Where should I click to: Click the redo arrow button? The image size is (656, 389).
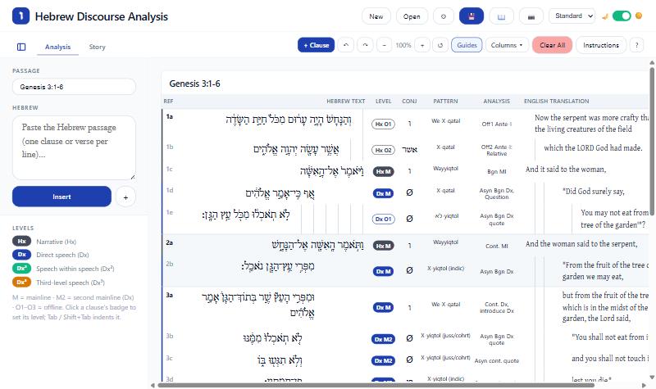[365, 45]
